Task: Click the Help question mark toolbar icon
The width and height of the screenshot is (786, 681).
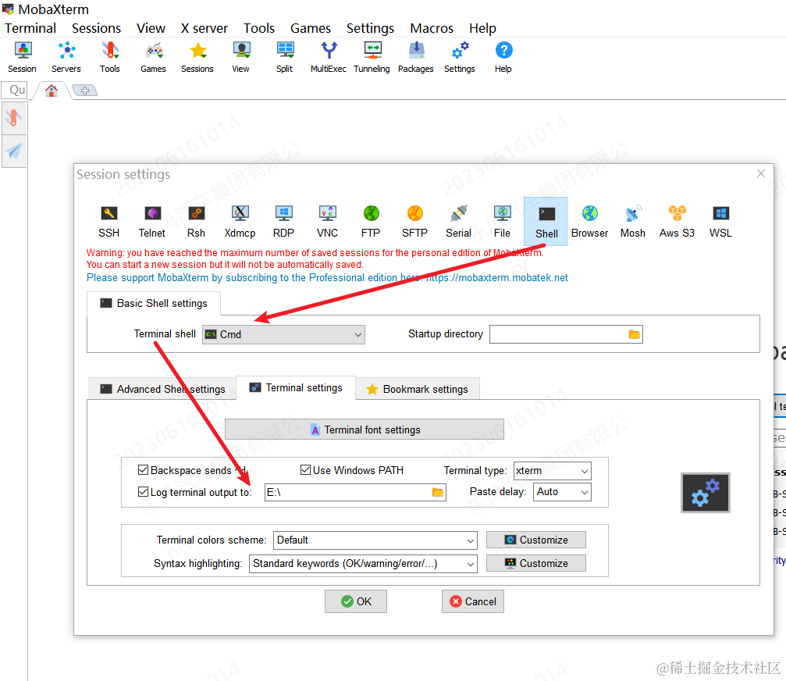Action: (503, 58)
